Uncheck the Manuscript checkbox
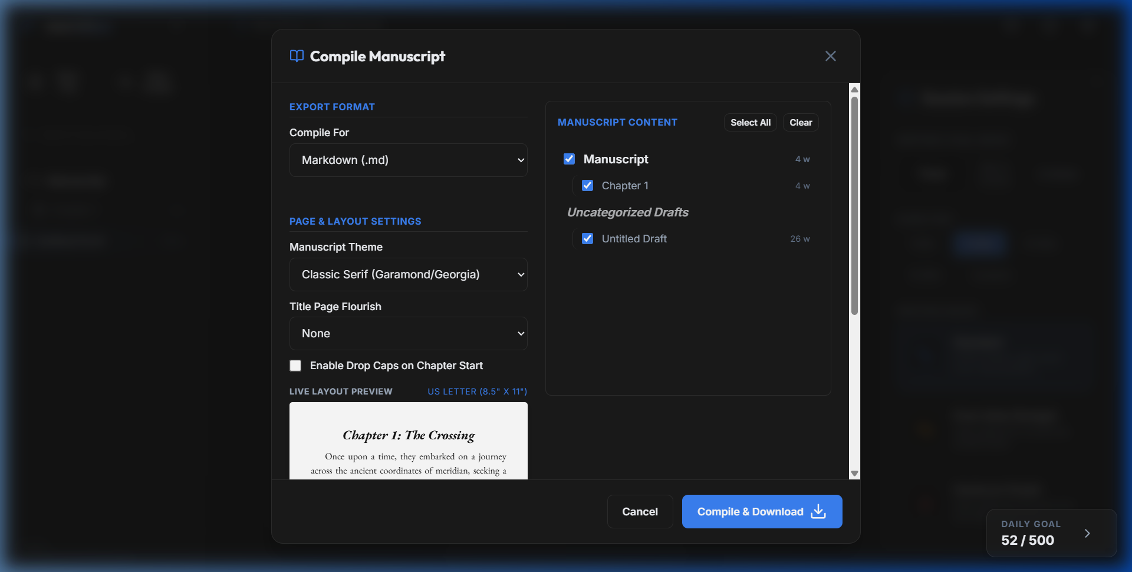1132x572 pixels. (x=569, y=159)
